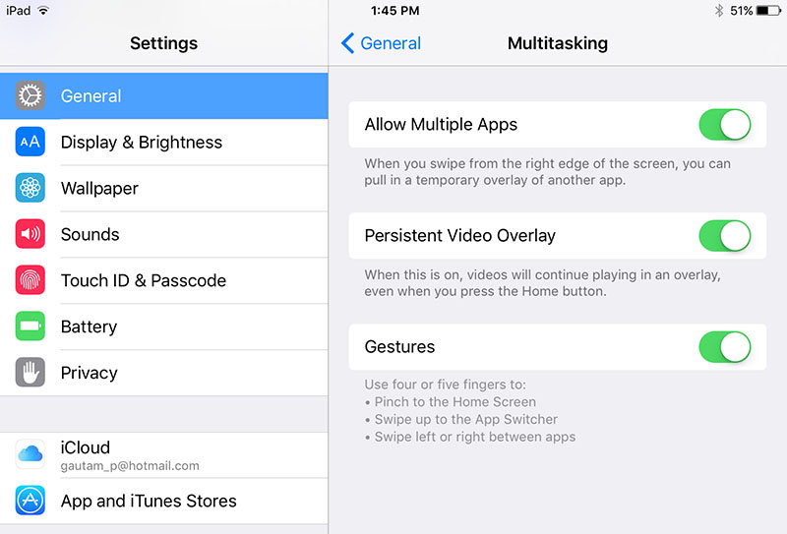Open Touch ID & Passcode settings
Image resolution: width=787 pixels, height=534 pixels.
pyautogui.click(x=163, y=280)
